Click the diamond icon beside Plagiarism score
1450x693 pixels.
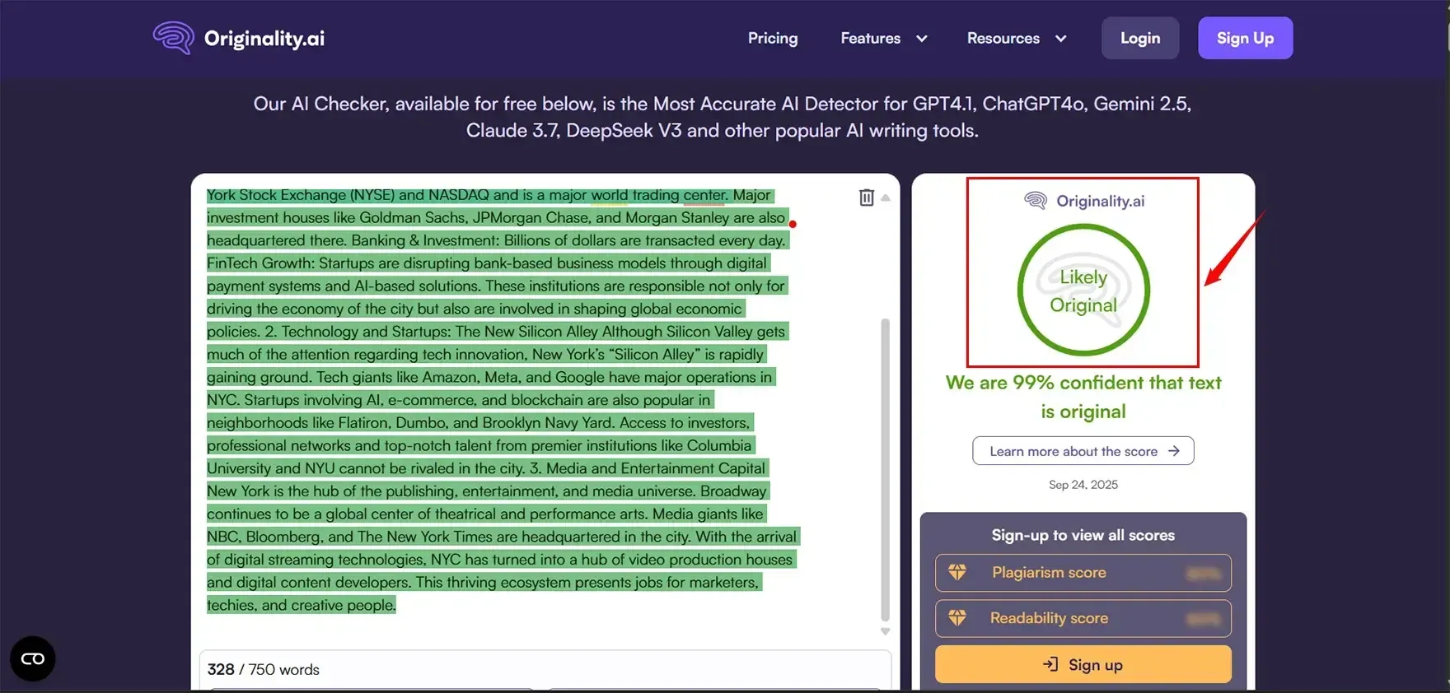tap(957, 572)
